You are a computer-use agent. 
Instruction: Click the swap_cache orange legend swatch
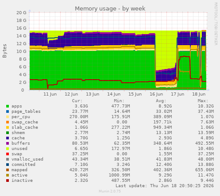pyautogui.click(x=8, y=122)
